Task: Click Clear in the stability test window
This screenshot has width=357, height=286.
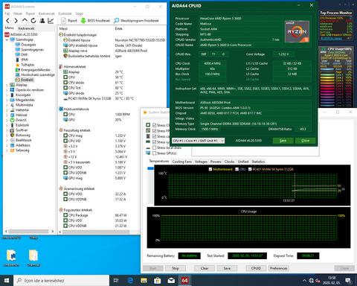Action: coord(205,268)
